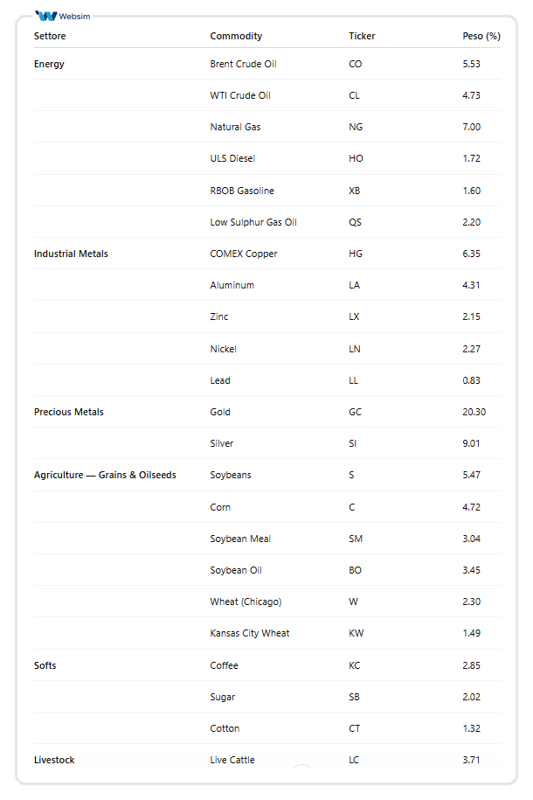Click the Coffee weight value 2.85
The height and width of the screenshot is (800, 533).
tap(471, 665)
